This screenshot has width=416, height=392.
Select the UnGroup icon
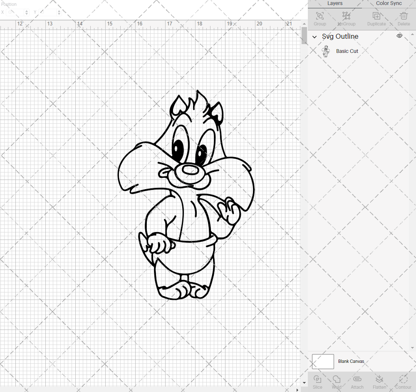[346, 16]
